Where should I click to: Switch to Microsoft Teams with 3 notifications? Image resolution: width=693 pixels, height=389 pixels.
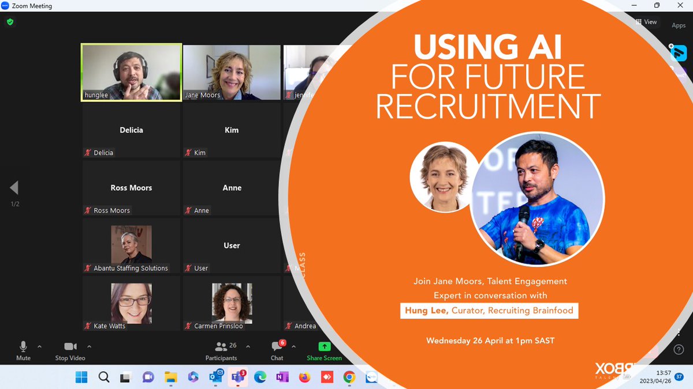click(237, 377)
